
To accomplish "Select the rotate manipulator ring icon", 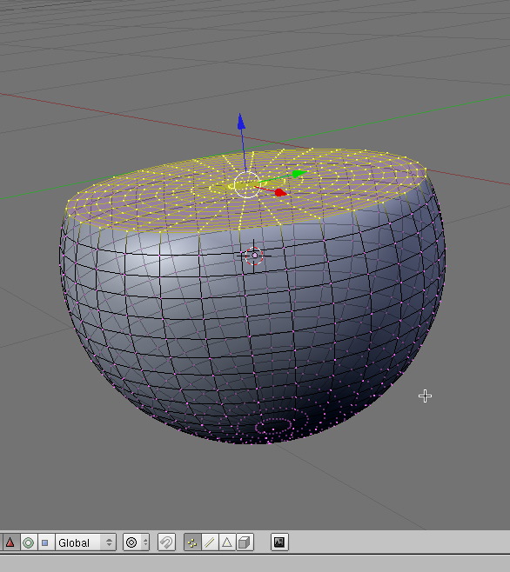I will [x=28, y=542].
